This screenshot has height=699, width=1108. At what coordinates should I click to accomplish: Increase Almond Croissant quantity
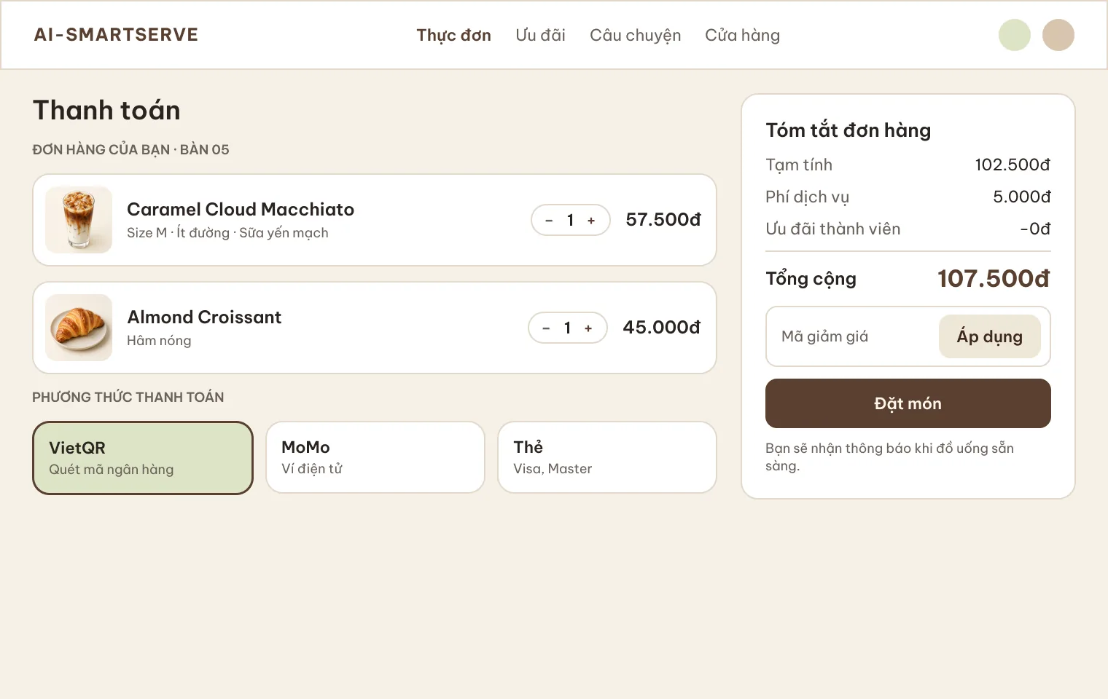click(588, 328)
